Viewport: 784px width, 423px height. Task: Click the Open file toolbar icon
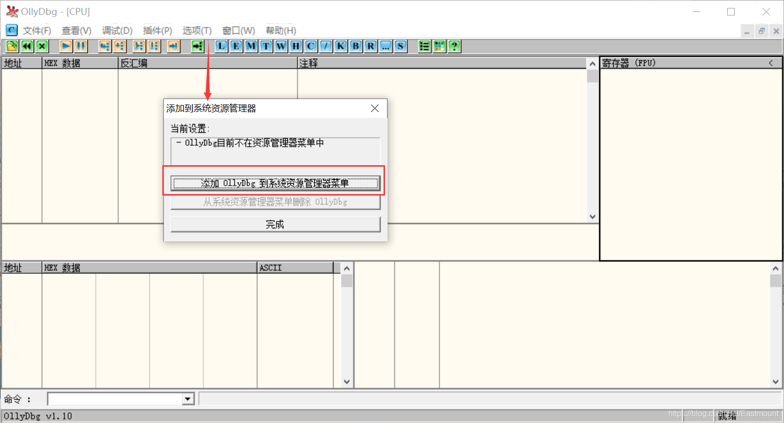coord(12,46)
